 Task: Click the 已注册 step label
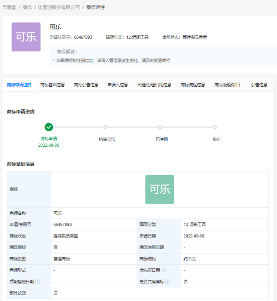tap(162, 139)
